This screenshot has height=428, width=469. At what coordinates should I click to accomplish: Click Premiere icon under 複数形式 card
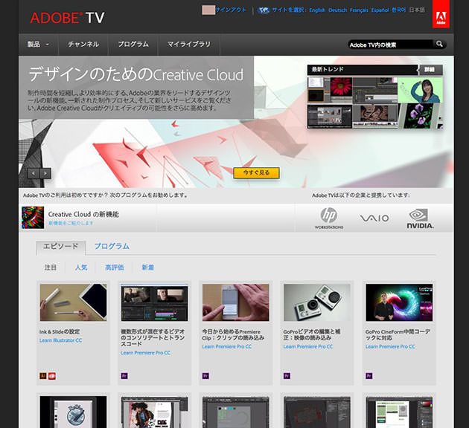pos(124,376)
